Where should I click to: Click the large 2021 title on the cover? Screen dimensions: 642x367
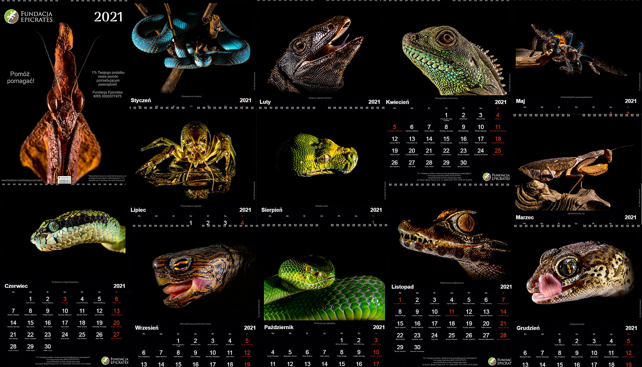[108, 17]
